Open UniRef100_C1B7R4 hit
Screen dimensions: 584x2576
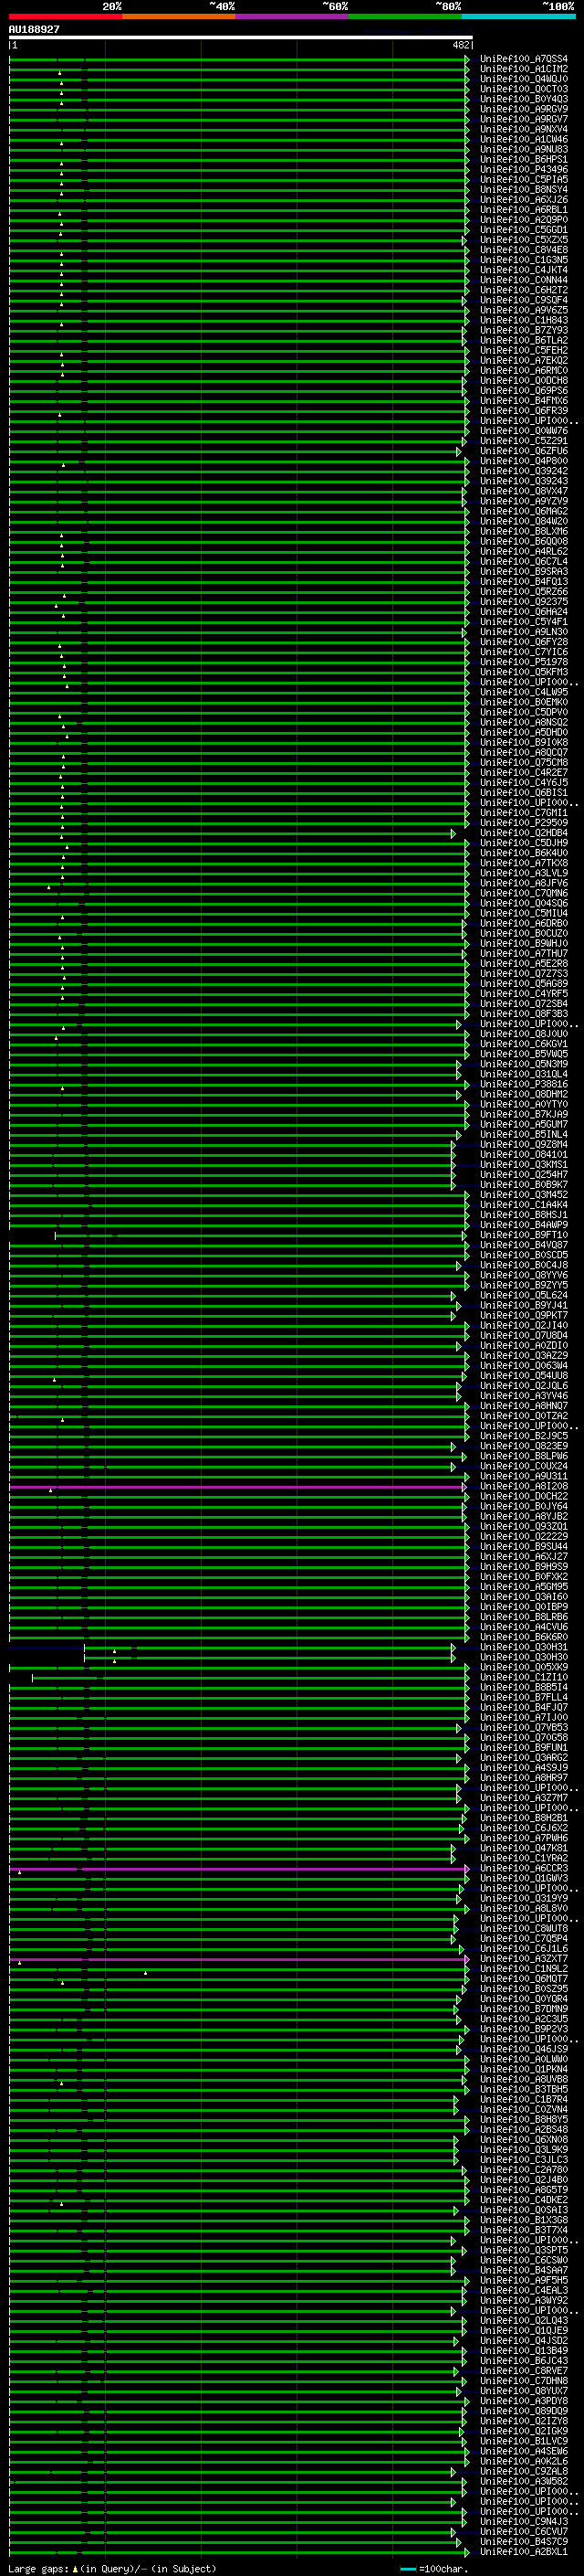(x=524, y=2100)
